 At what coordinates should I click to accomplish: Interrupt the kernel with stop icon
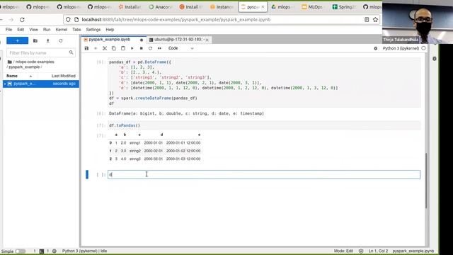pyautogui.click(x=142, y=48)
